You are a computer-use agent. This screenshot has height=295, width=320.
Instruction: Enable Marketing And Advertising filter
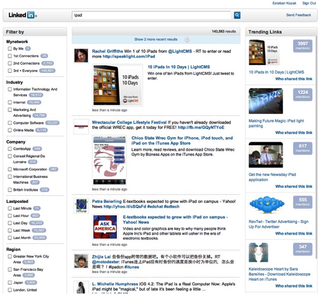(x=10, y=109)
